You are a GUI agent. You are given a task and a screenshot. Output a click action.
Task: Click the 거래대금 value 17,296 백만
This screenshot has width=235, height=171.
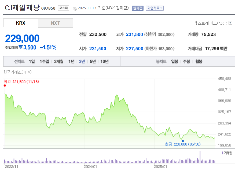tap(216, 49)
